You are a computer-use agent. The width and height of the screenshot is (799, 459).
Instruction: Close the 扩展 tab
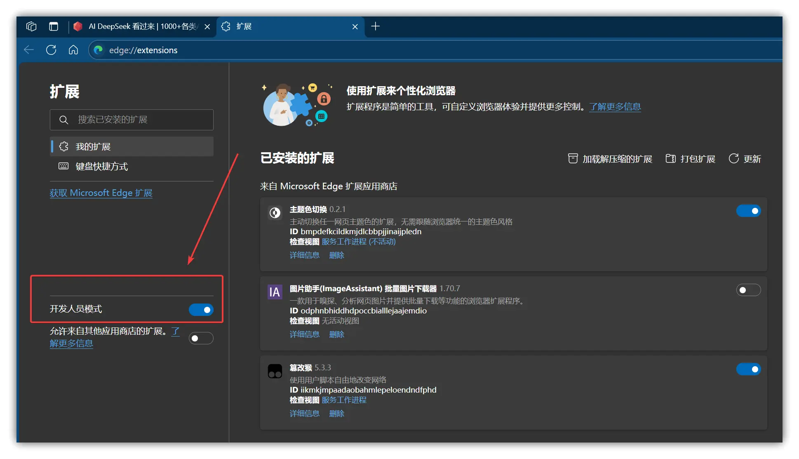click(355, 26)
